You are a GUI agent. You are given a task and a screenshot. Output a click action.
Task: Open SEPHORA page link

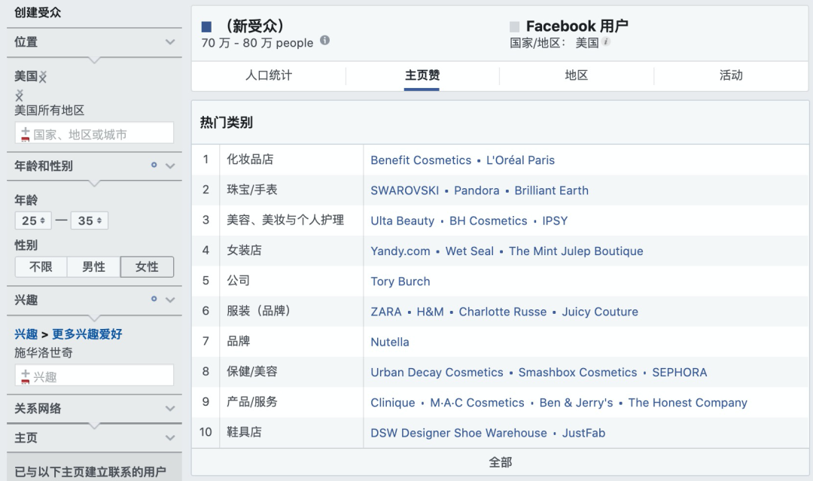point(679,373)
